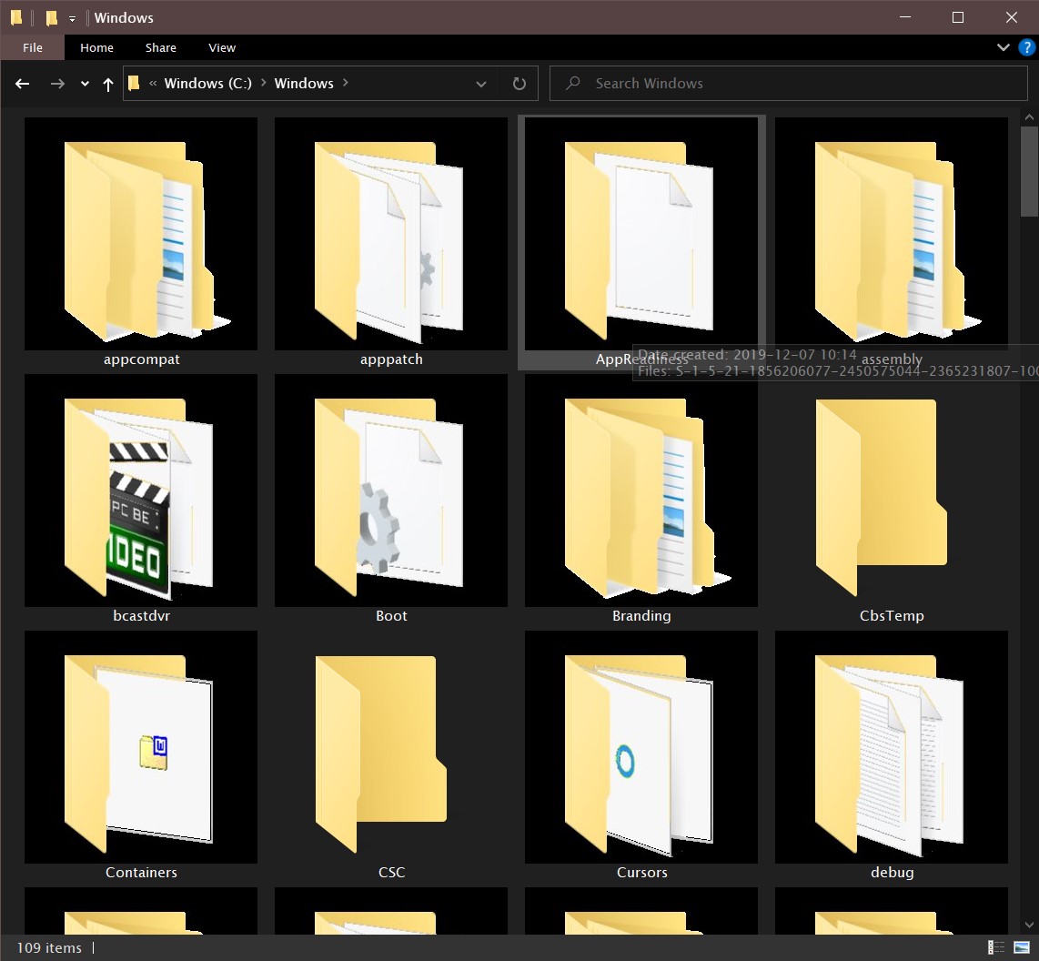Open the appcompat folder icon

pyautogui.click(x=141, y=234)
